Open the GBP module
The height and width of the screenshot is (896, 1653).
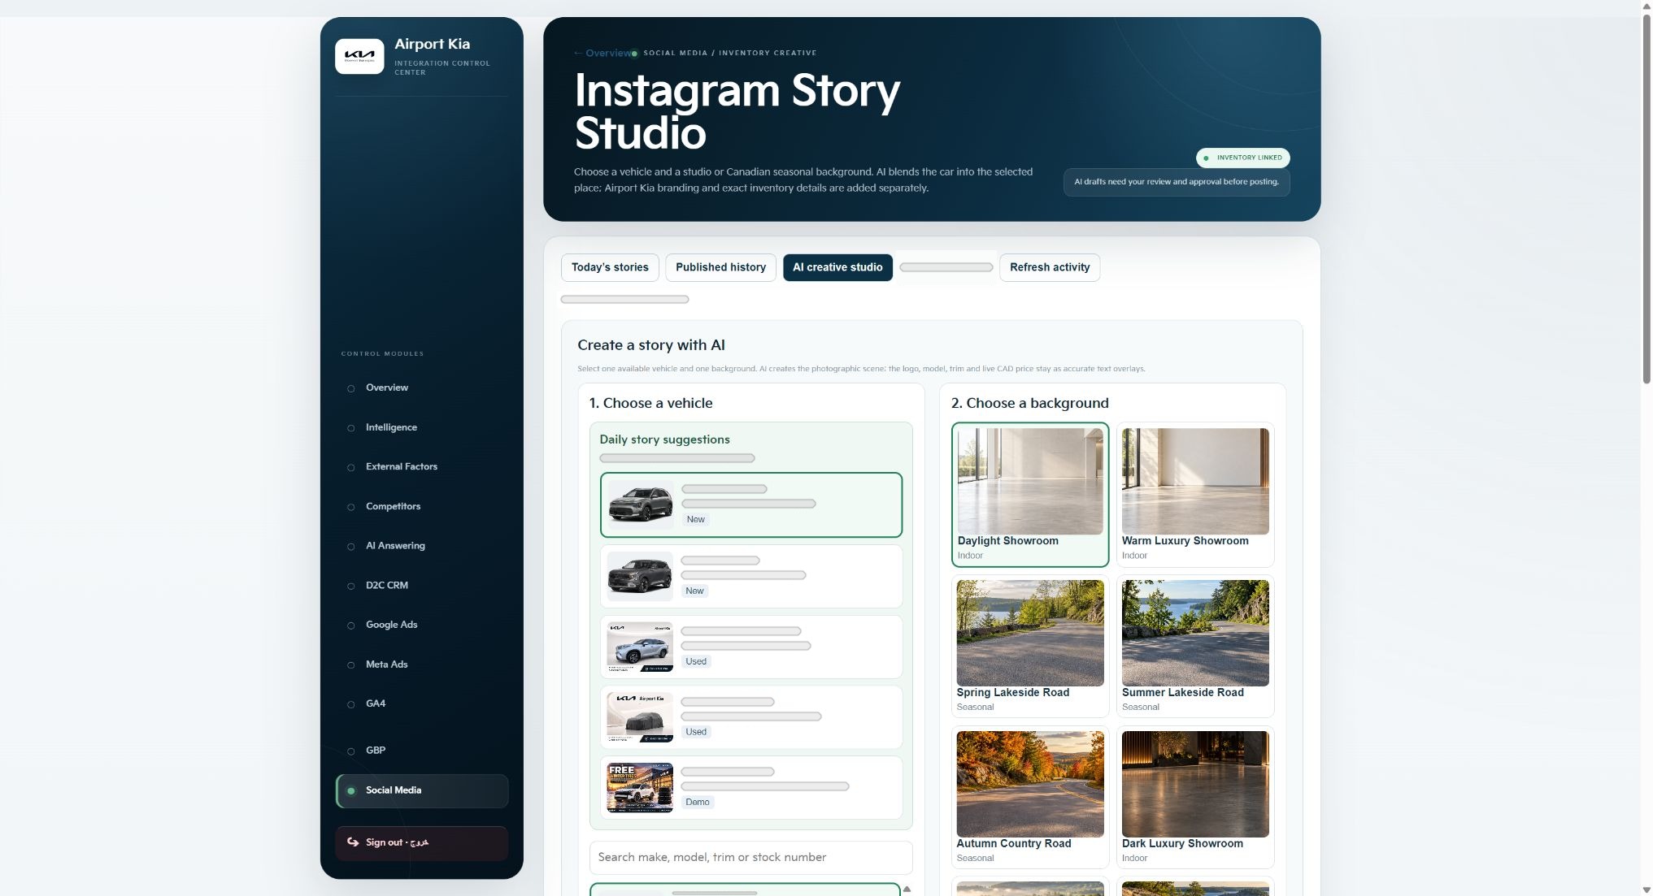pyautogui.click(x=421, y=751)
